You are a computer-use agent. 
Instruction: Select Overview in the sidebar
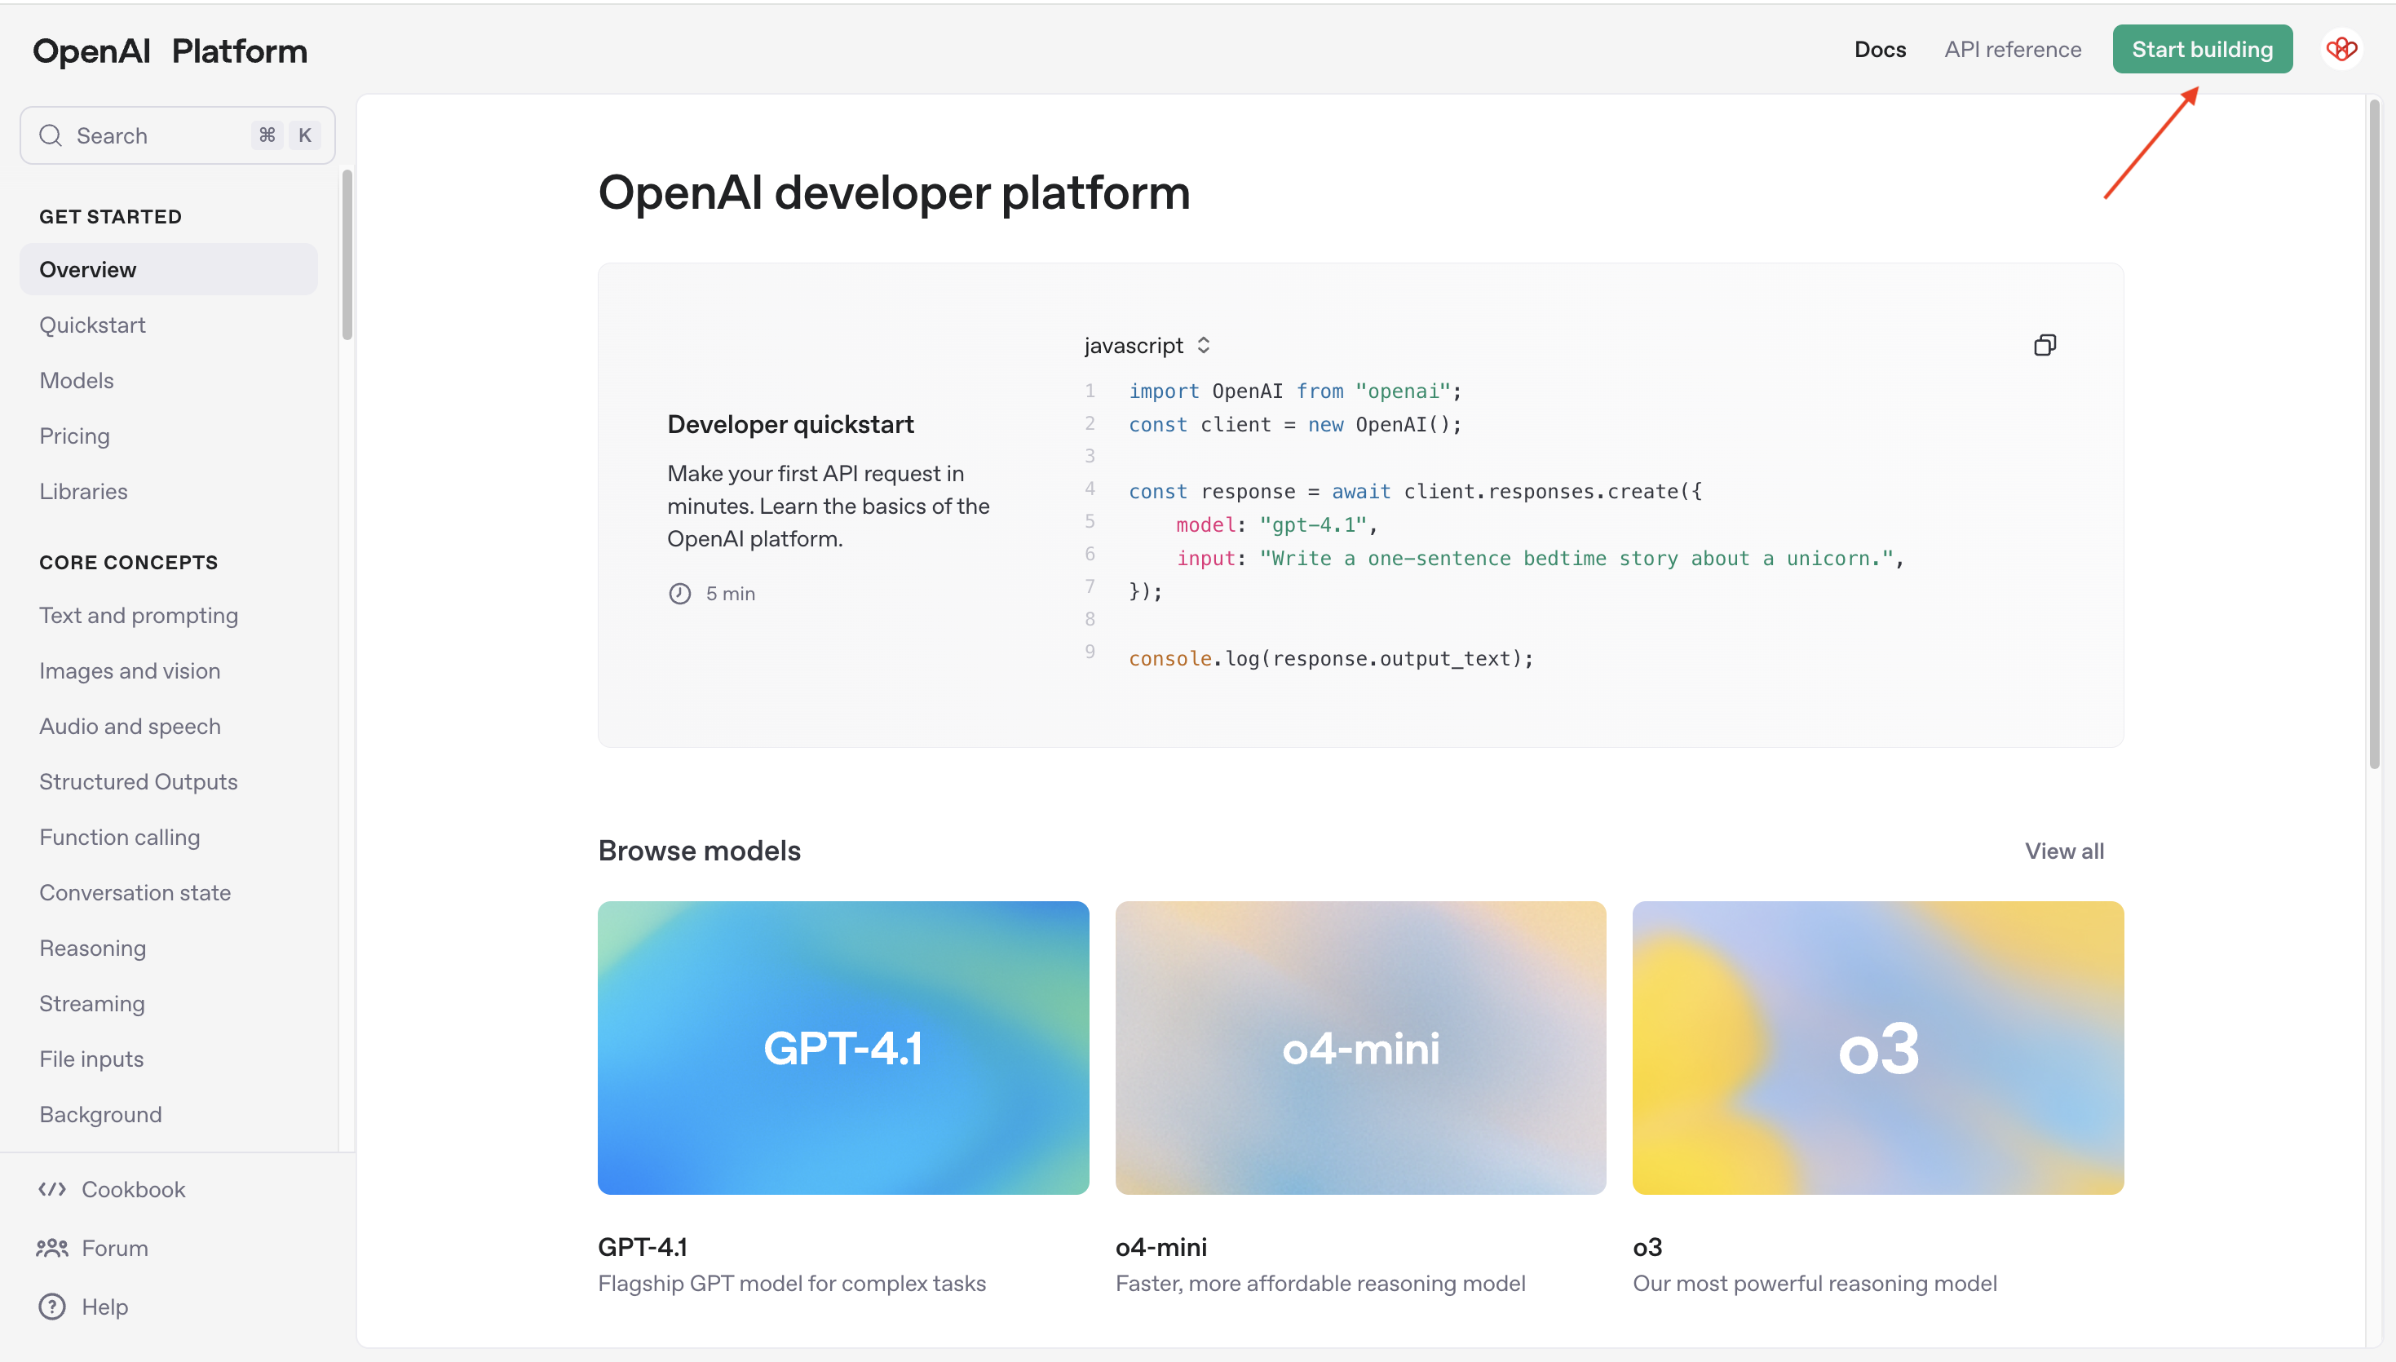click(x=168, y=269)
